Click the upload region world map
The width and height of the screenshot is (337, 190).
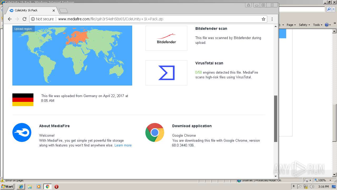(x=72, y=55)
